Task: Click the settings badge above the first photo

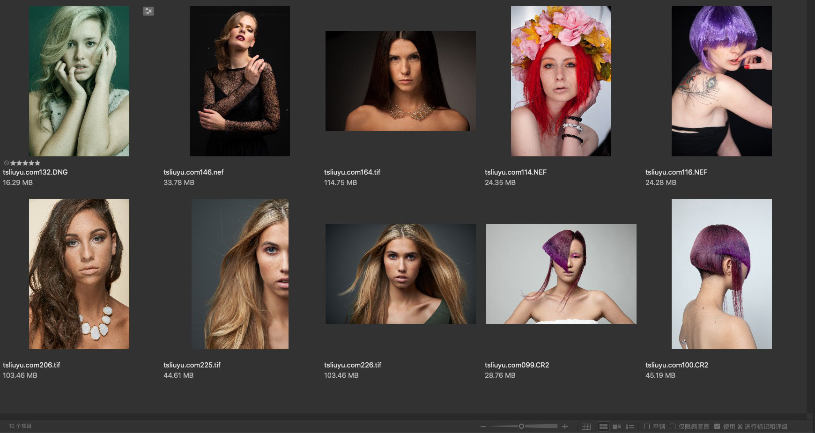Action: tap(148, 11)
